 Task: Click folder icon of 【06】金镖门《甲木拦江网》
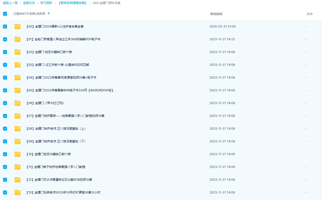click(x=18, y=103)
